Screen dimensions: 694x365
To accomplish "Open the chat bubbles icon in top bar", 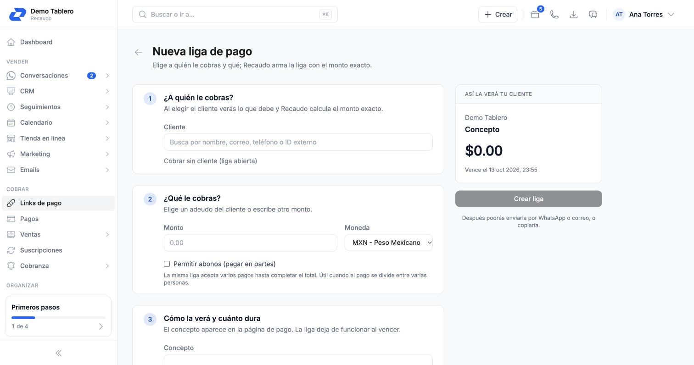I will [593, 14].
